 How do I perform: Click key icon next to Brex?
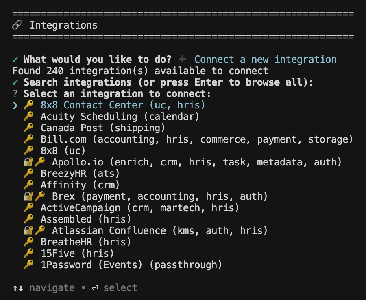click(x=40, y=196)
